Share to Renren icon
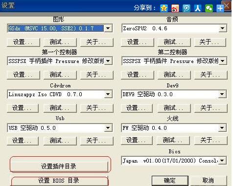This screenshot has height=186, width=233. click(198, 8)
